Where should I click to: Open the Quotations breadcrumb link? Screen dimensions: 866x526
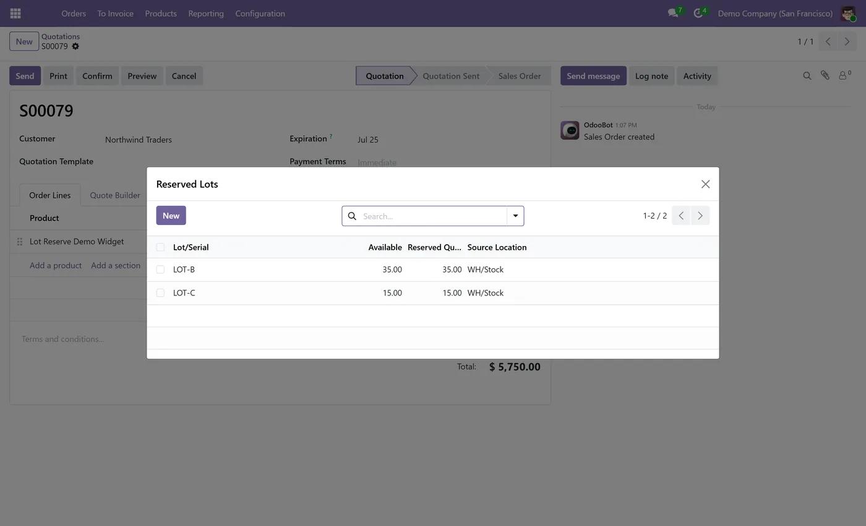click(x=61, y=36)
